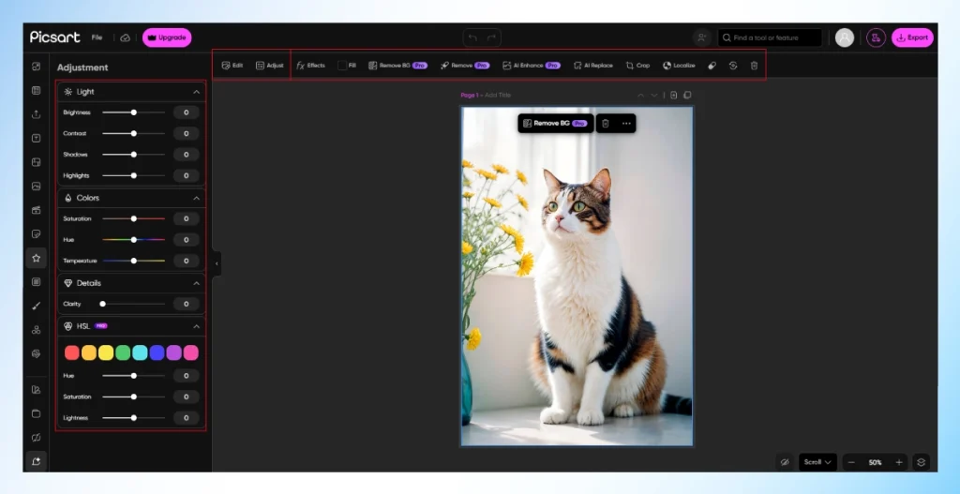Viewport: 960px width, 494px height.
Task: Click the trash icon in top toolbar
Action: (755, 66)
